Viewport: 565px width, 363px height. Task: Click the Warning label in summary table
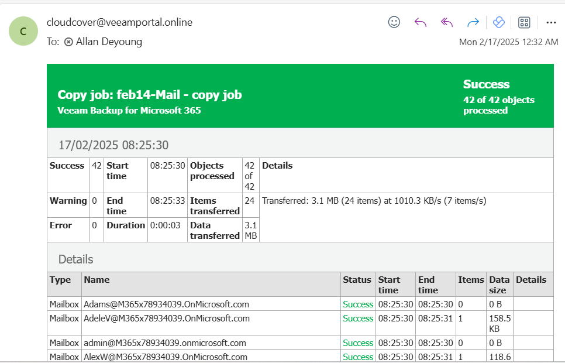68,201
